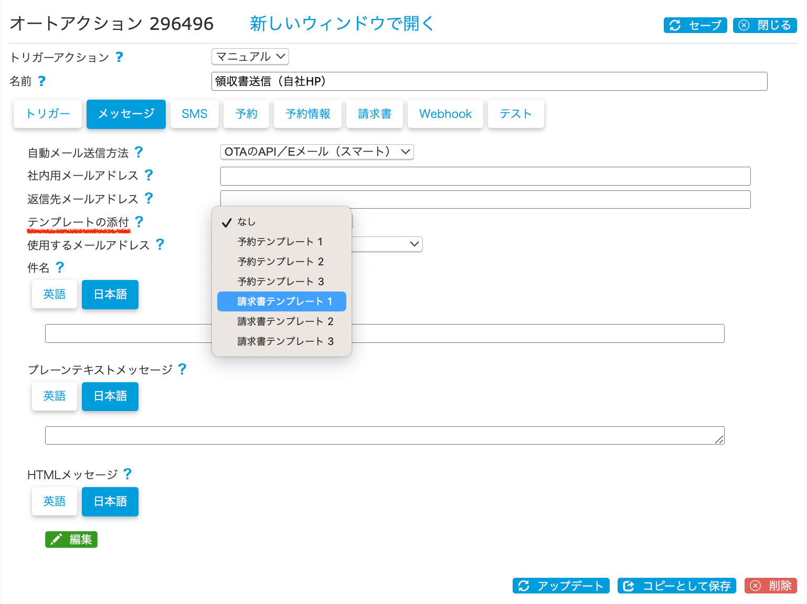Expand the OTAのAPI/Eメール send method dropdown

[317, 152]
